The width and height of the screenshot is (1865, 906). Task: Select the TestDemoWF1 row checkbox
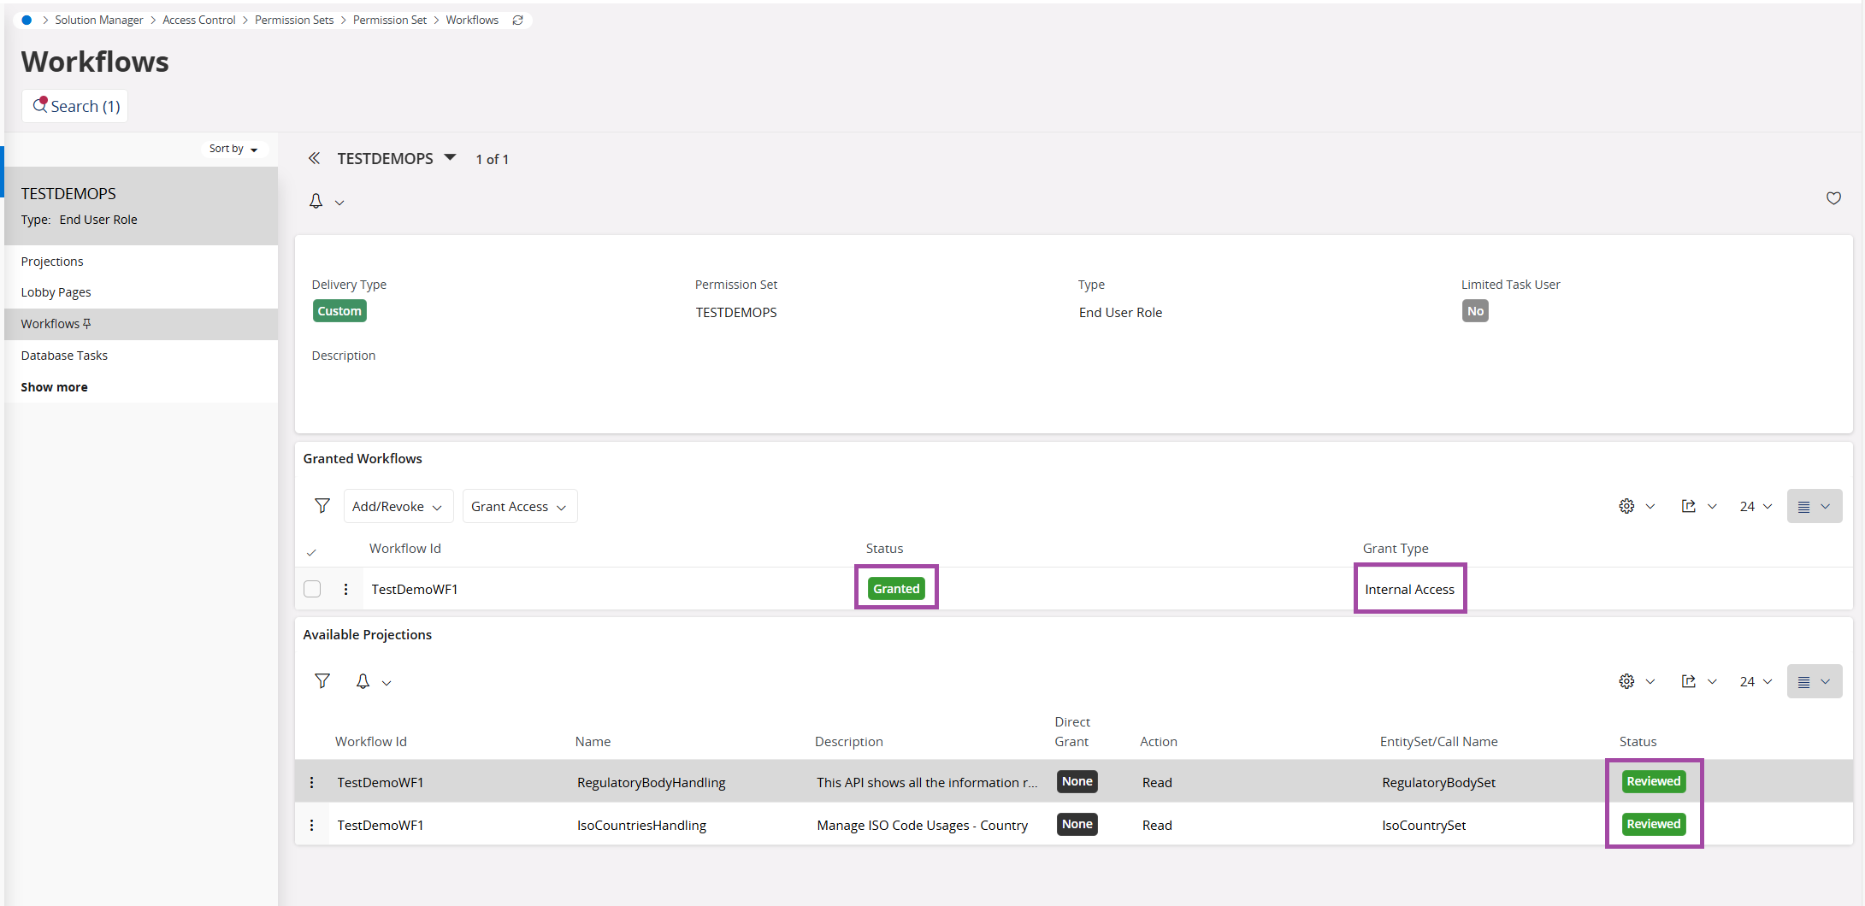[312, 589]
